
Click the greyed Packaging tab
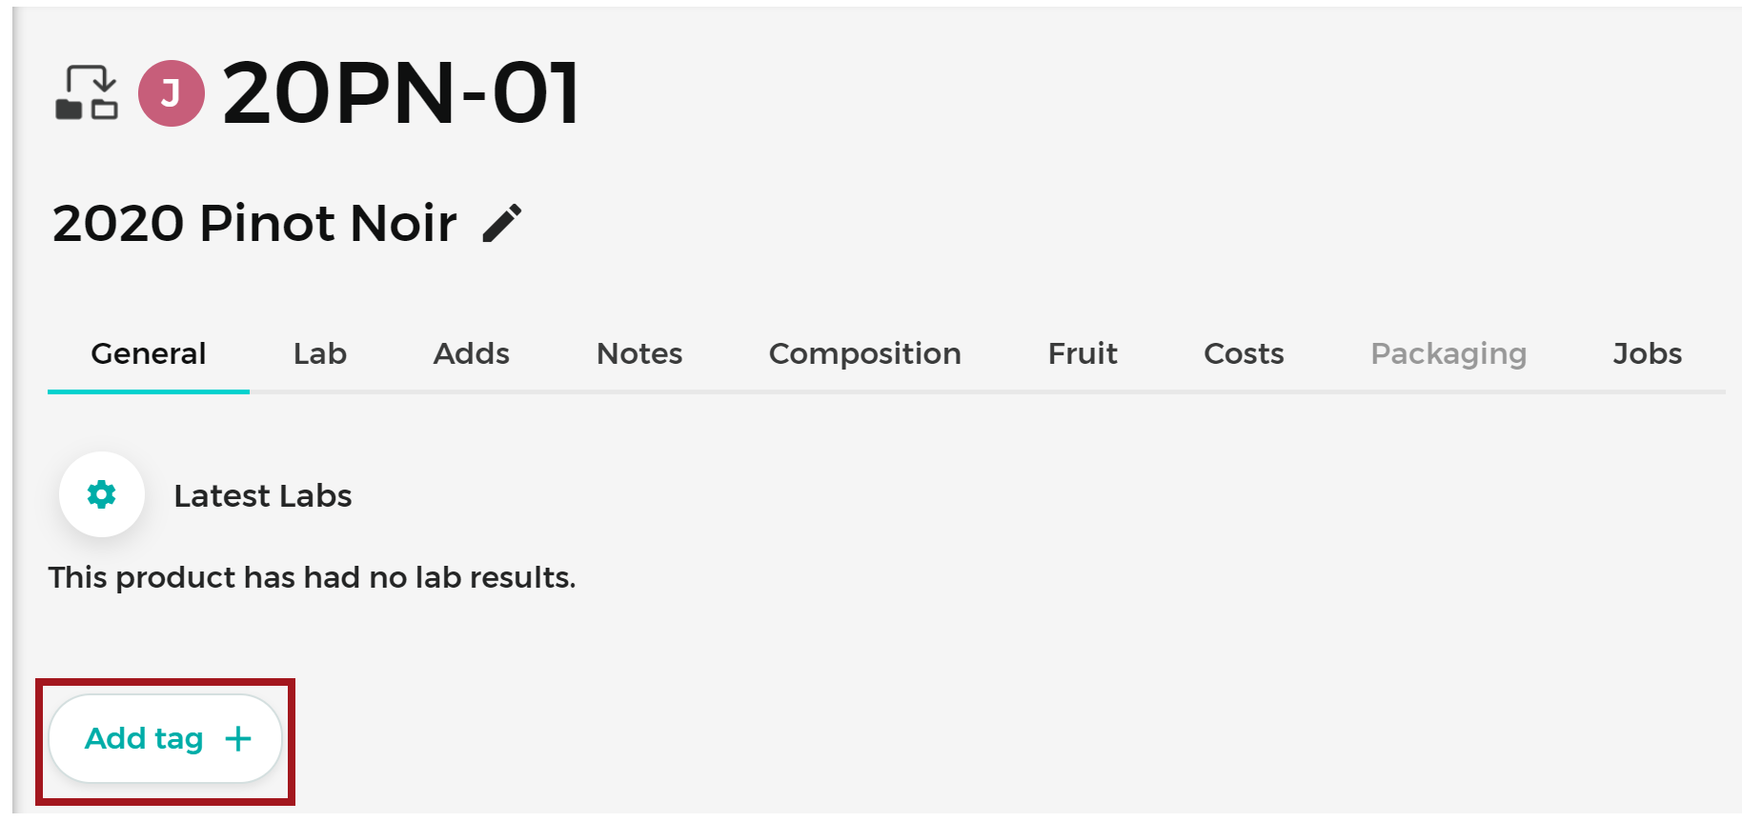[x=1448, y=353]
